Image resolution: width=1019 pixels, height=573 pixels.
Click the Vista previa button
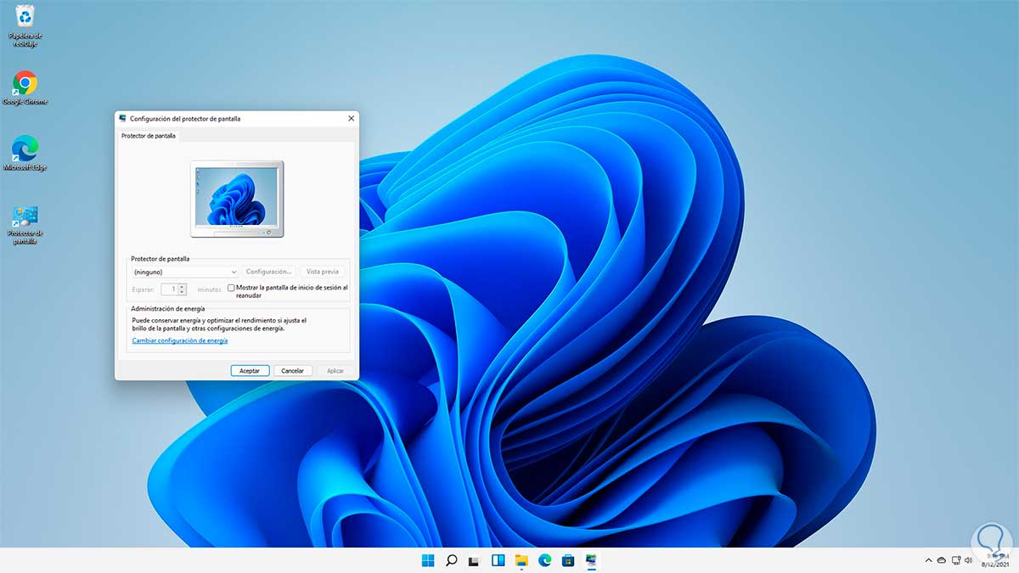[x=323, y=272]
